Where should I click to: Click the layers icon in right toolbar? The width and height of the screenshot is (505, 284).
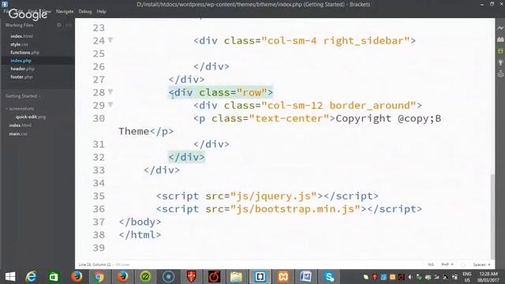click(x=500, y=74)
